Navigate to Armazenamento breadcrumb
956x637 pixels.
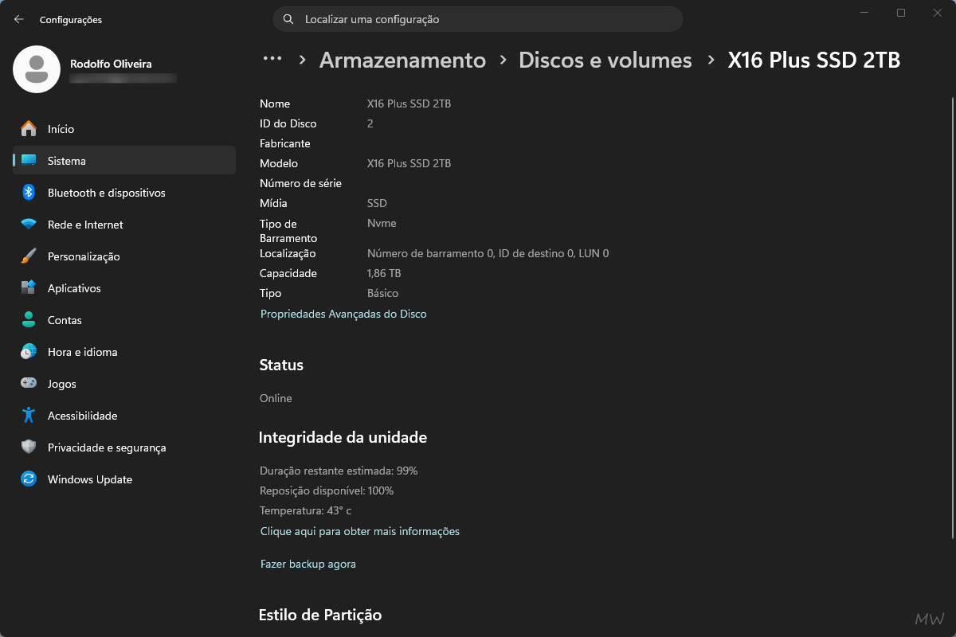click(x=402, y=61)
